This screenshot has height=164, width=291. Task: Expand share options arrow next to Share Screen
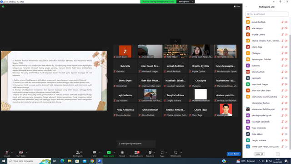[x=114, y=153]
